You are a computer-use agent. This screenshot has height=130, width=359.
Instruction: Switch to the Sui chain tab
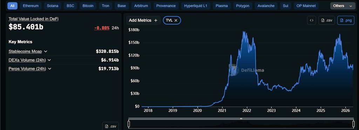[285, 6]
